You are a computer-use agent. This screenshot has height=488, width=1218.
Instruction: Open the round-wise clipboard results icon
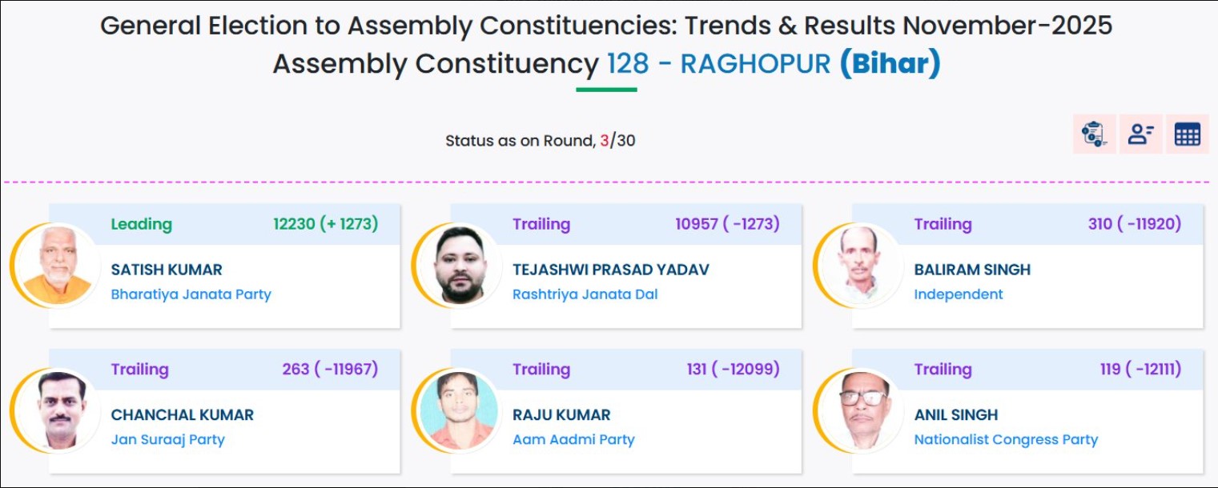[1094, 134]
